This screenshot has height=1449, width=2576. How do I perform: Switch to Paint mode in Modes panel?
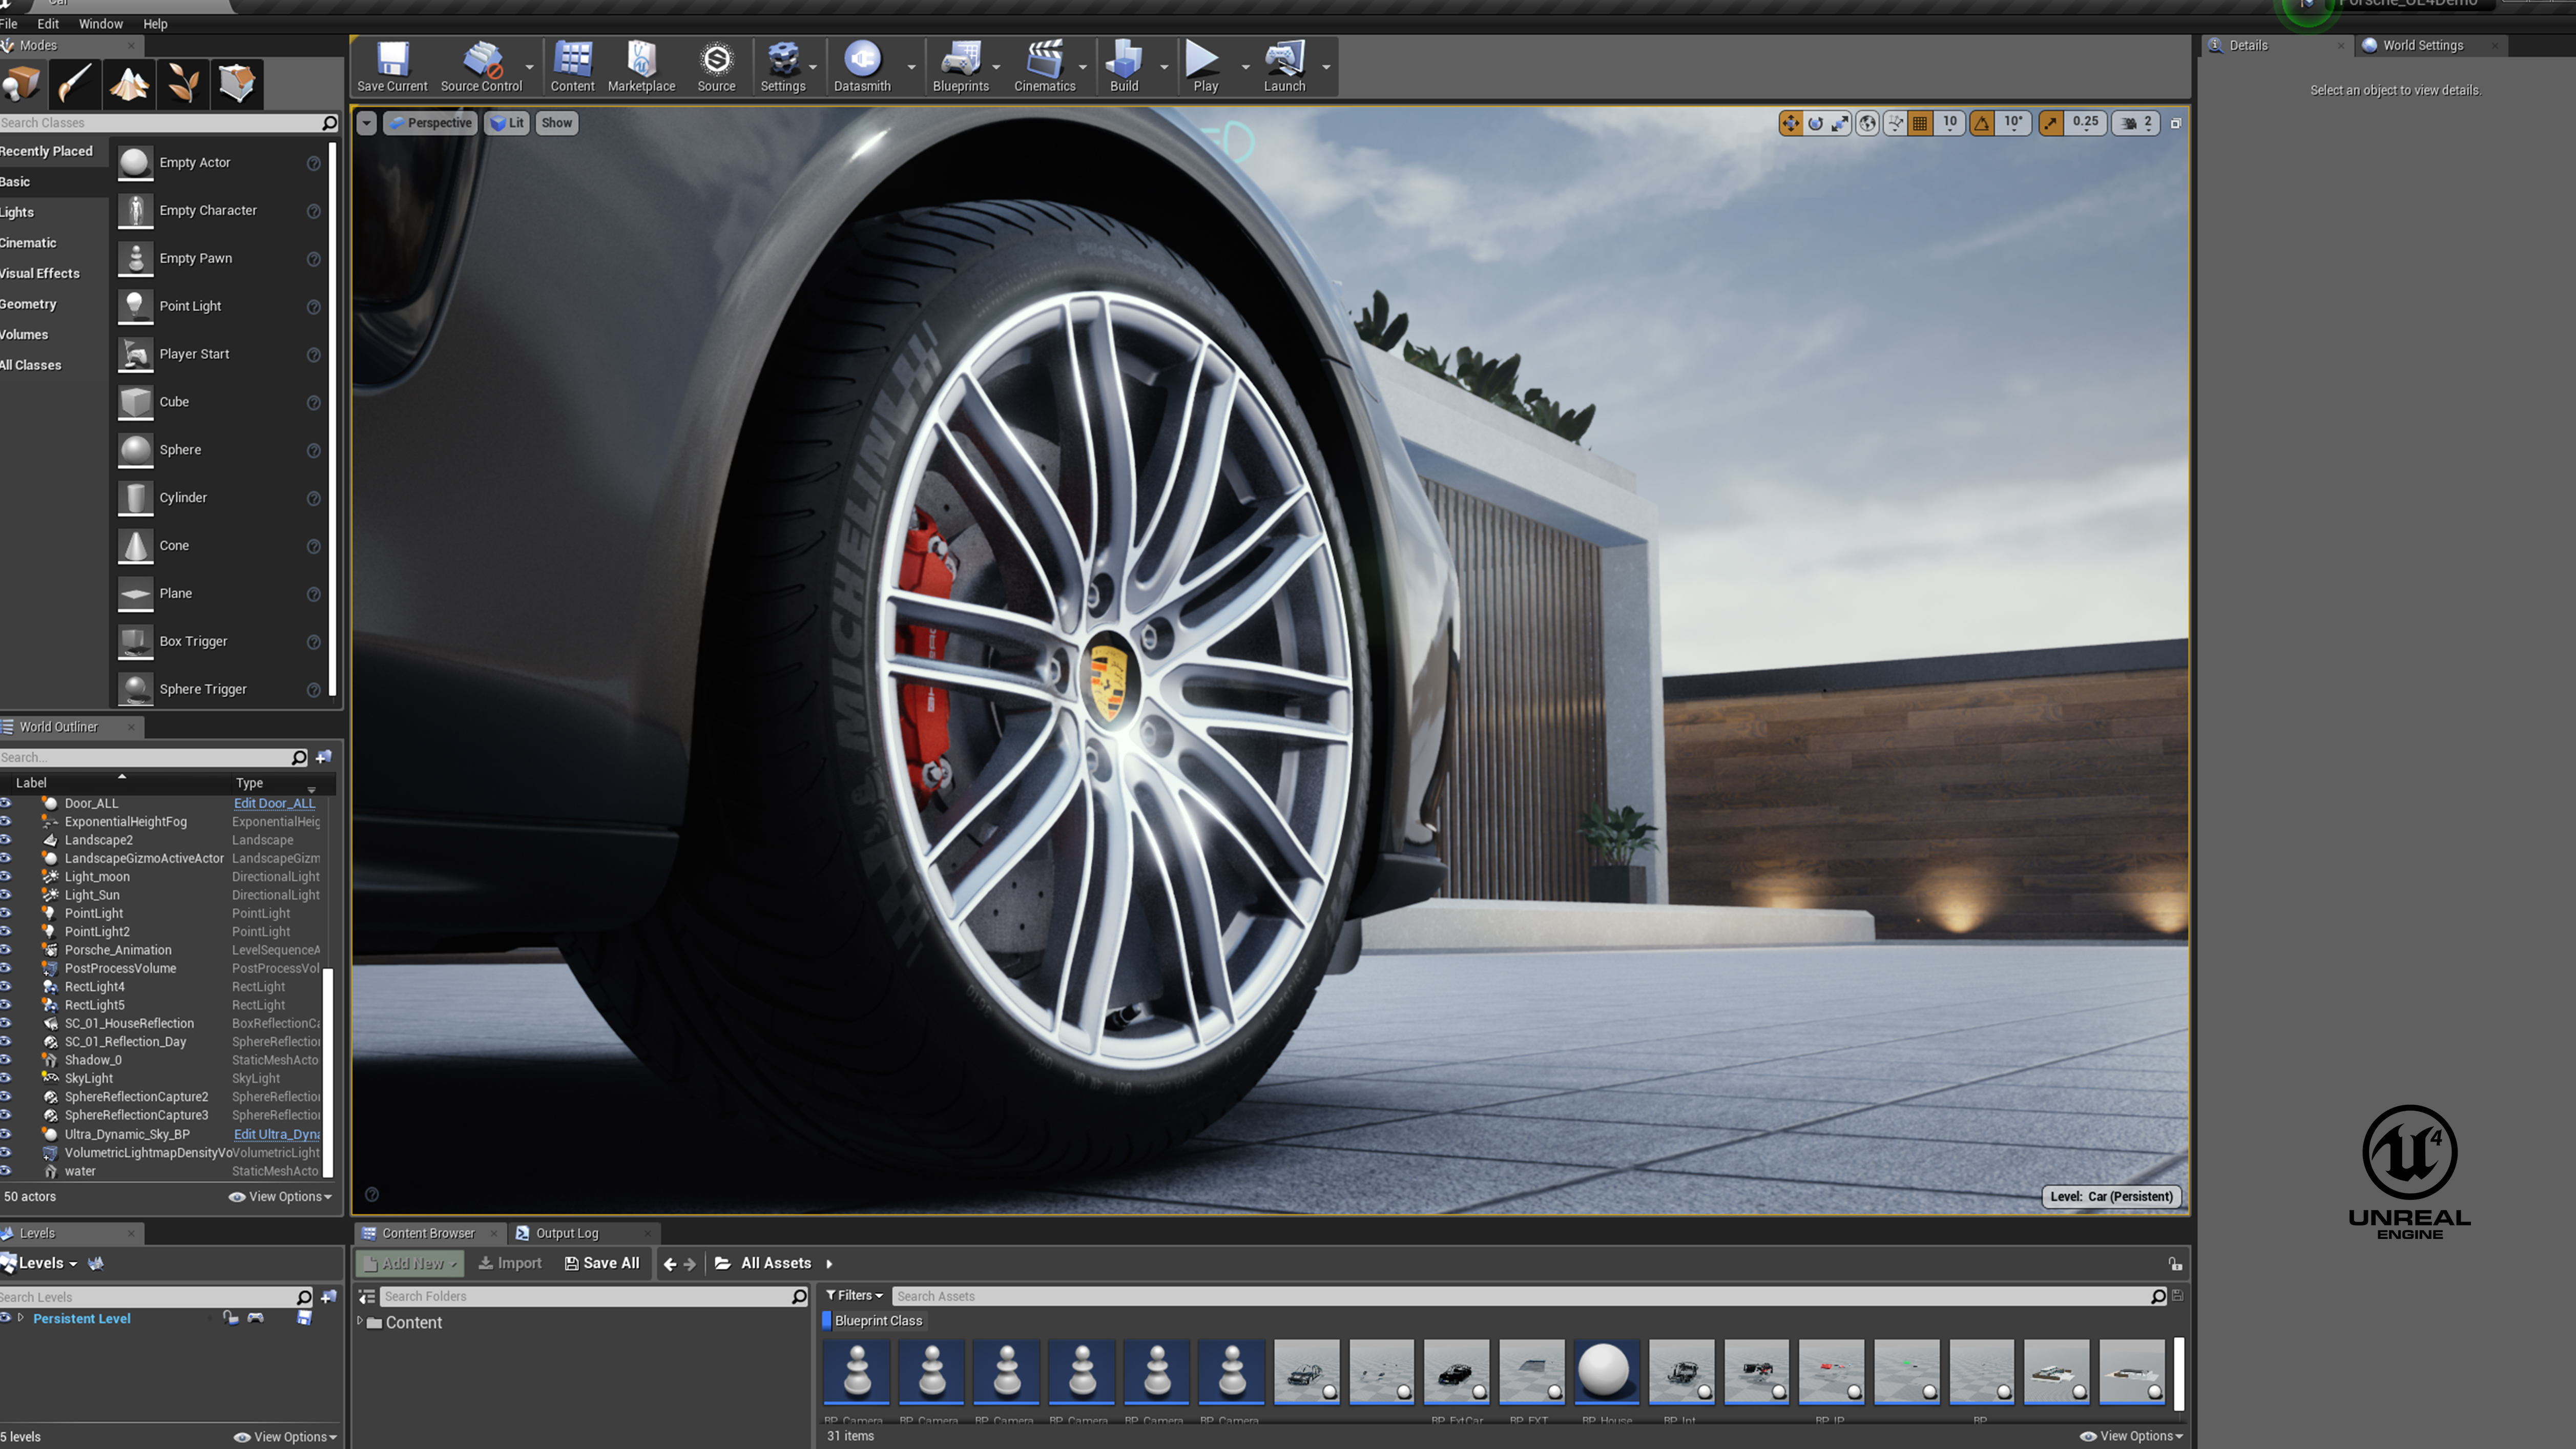[x=75, y=83]
